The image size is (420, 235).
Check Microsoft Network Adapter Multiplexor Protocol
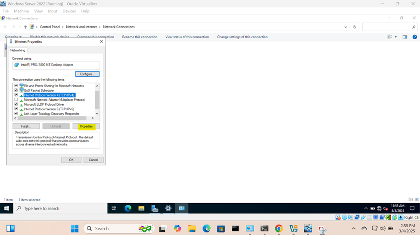pyautogui.click(x=16, y=100)
